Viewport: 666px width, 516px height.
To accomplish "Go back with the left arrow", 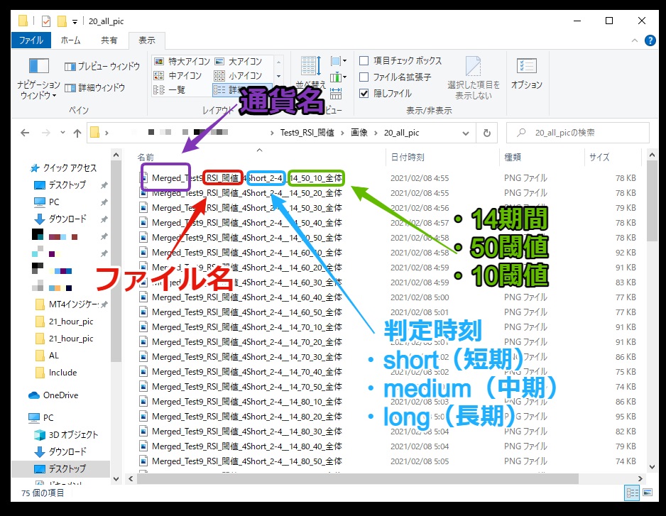I will coord(25,133).
